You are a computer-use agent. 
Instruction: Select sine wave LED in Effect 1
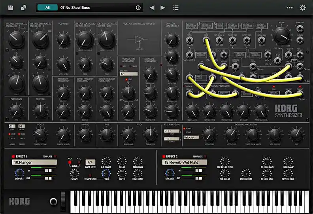79,163
